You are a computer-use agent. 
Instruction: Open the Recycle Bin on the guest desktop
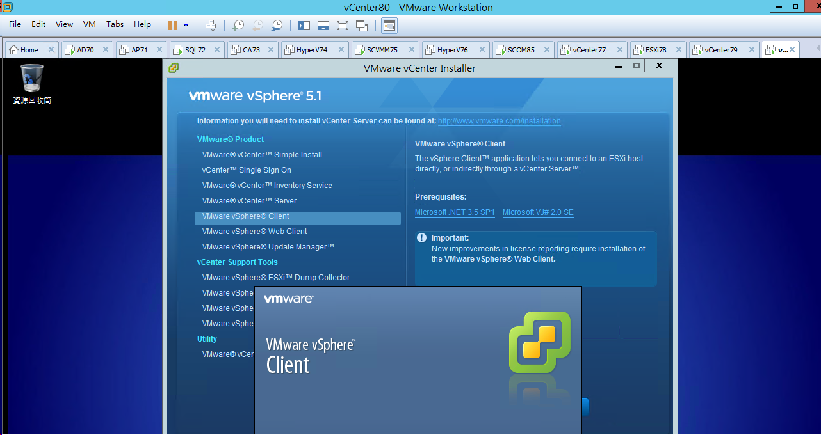(x=32, y=83)
